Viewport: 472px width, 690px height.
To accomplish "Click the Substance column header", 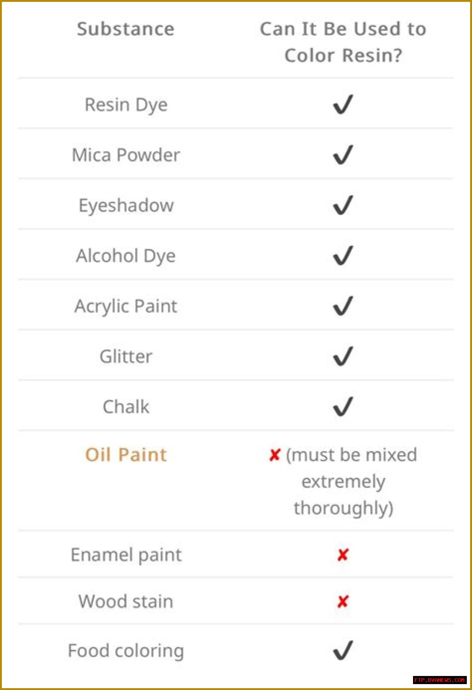I will (x=126, y=29).
